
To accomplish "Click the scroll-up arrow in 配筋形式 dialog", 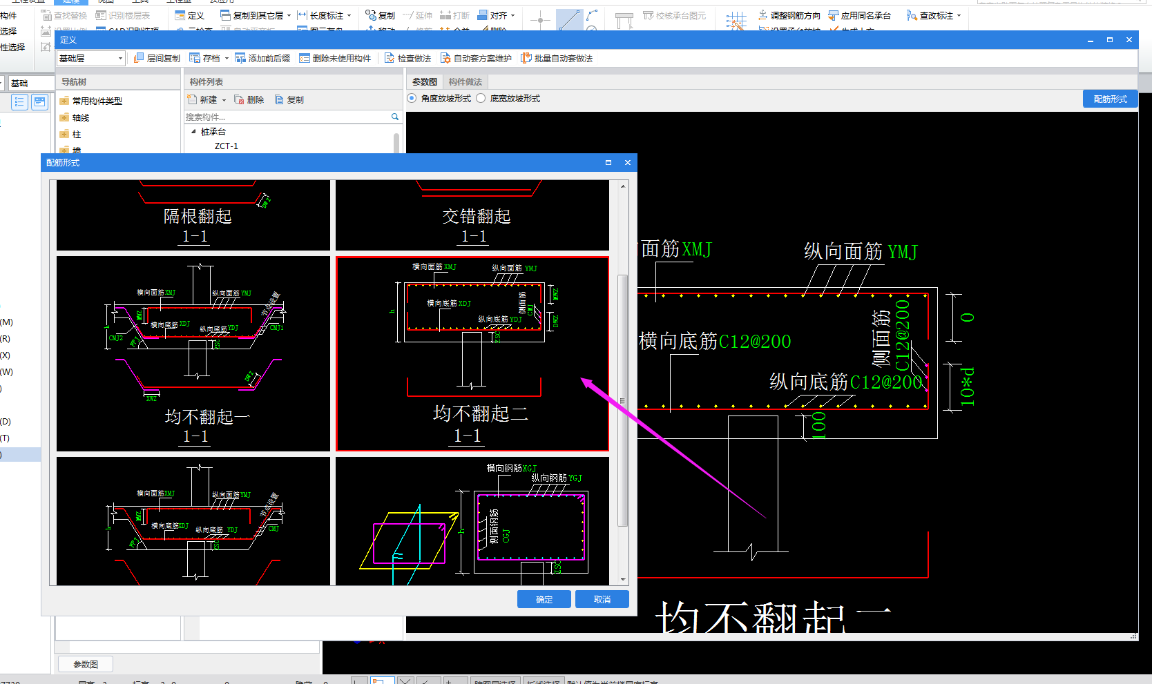I will (x=623, y=186).
